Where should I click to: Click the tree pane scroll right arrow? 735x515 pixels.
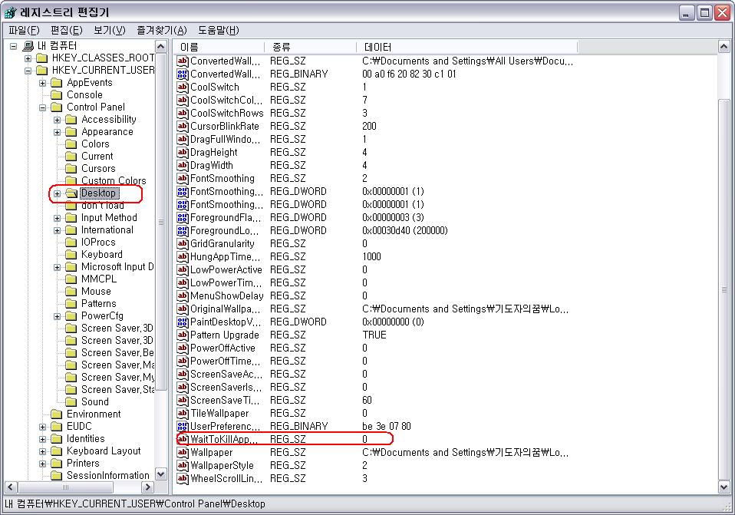pyautogui.click(x=147, y=487)
